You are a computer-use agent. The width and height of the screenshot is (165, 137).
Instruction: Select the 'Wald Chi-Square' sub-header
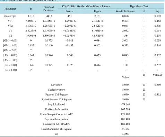125,11
